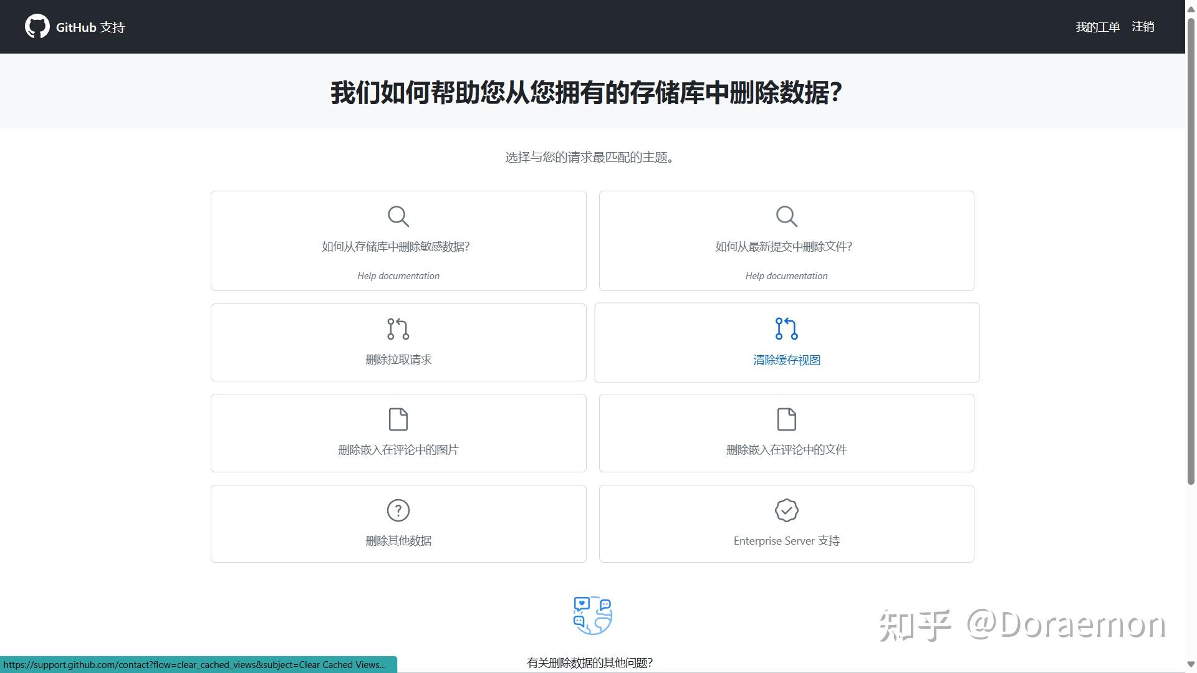Open 如何从最新提交中删除文件? link

point(784,247)
